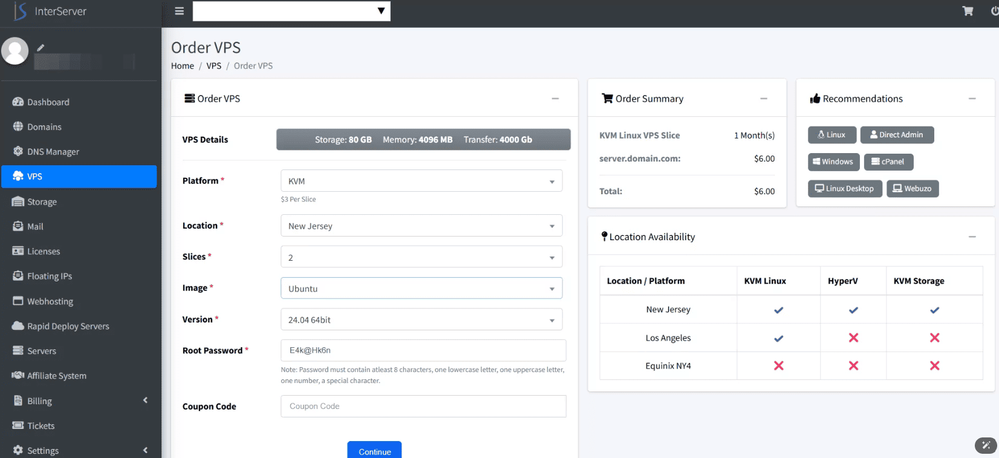Click the Continue button
999x458 pixels.
(374, 451)
